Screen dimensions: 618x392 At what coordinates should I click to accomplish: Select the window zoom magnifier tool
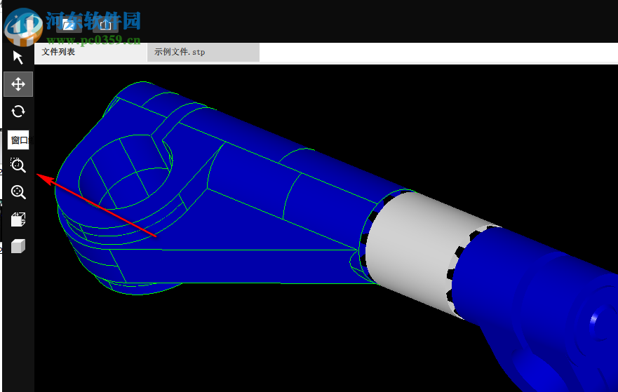(18, 165)
